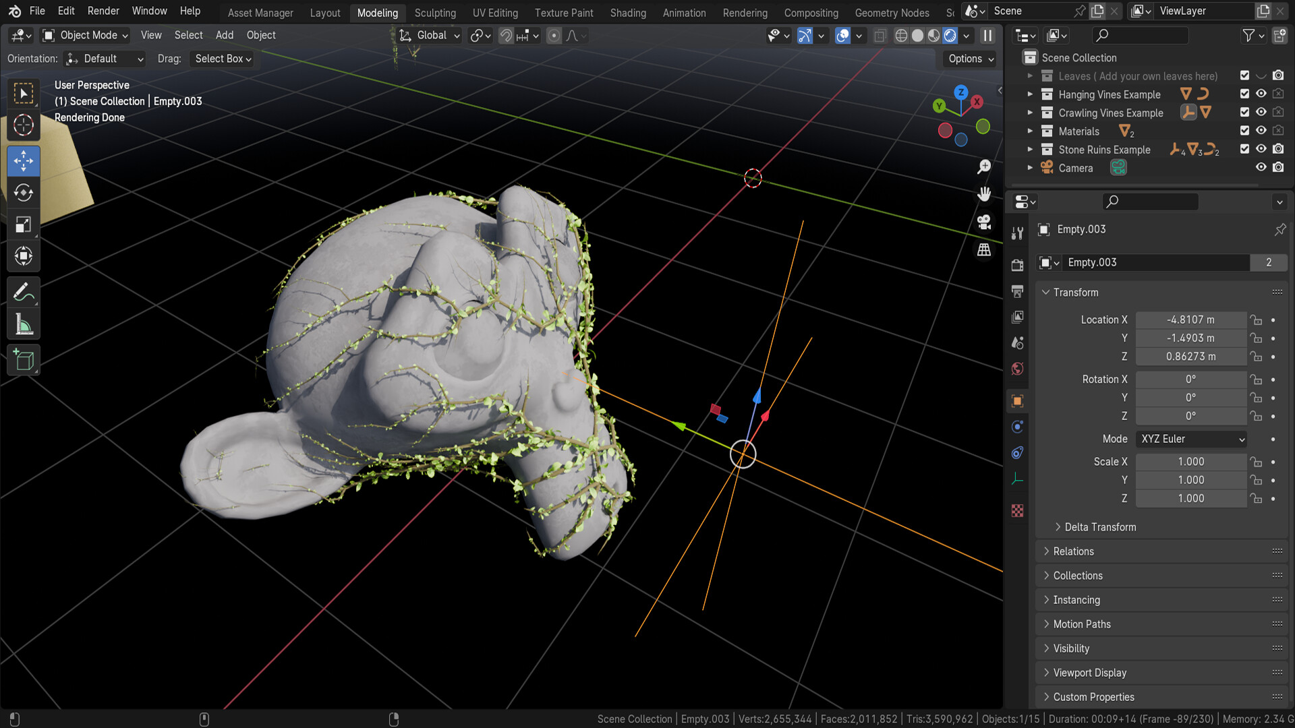Collapse the Transform panel
This screenshot has width=1295, height=728.
pos(1072,292)
